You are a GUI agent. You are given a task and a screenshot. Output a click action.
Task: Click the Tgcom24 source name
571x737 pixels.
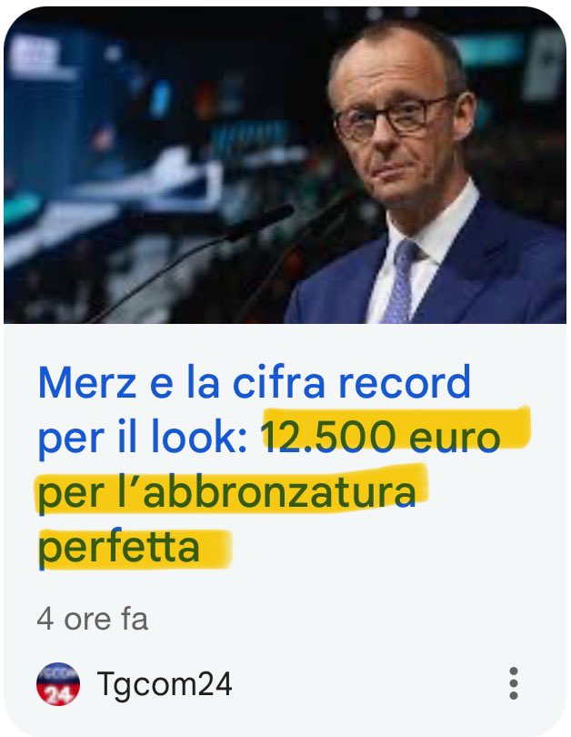(165, 683)
